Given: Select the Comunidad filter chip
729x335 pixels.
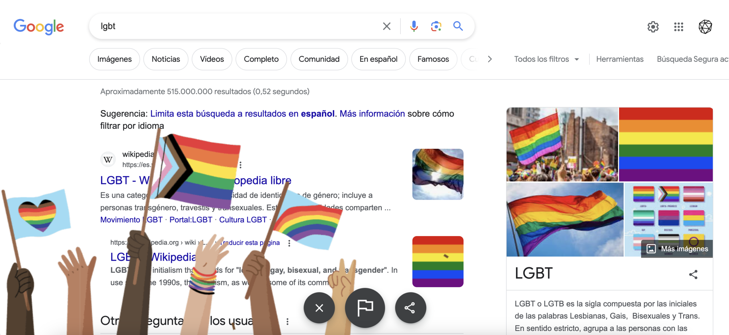Looking at the screenshot, I should click(319, 59).
